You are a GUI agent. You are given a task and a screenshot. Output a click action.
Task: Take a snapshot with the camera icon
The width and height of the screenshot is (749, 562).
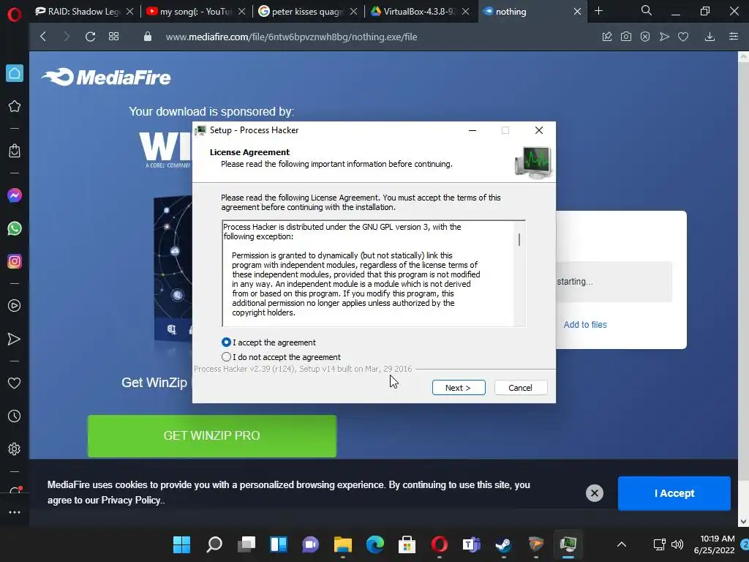(626, 37)
